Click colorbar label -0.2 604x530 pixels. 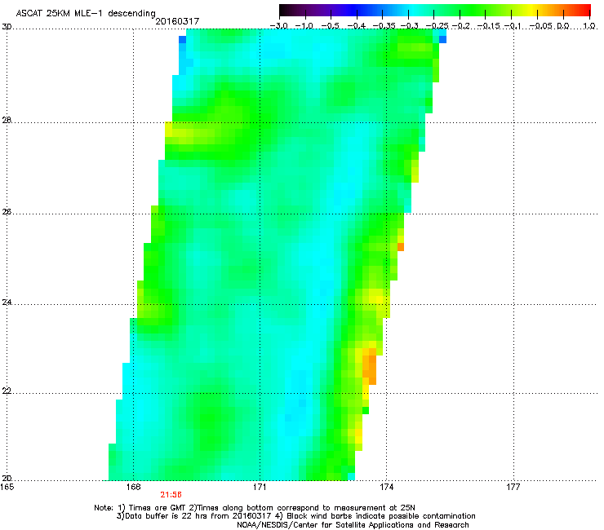(x=461, y=26)
